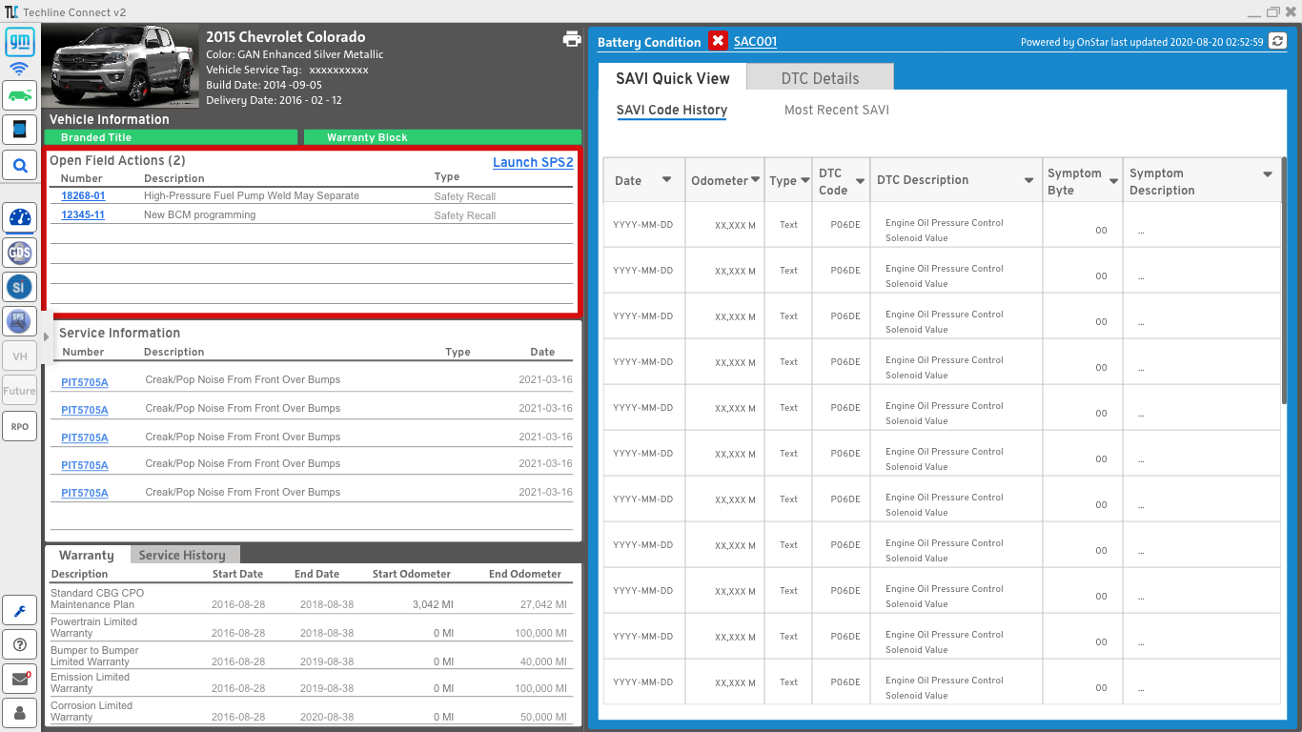Click the Techline Connect logo in title bar
Viewport: 1302px width, 732px height.
[x=10, y=11]
